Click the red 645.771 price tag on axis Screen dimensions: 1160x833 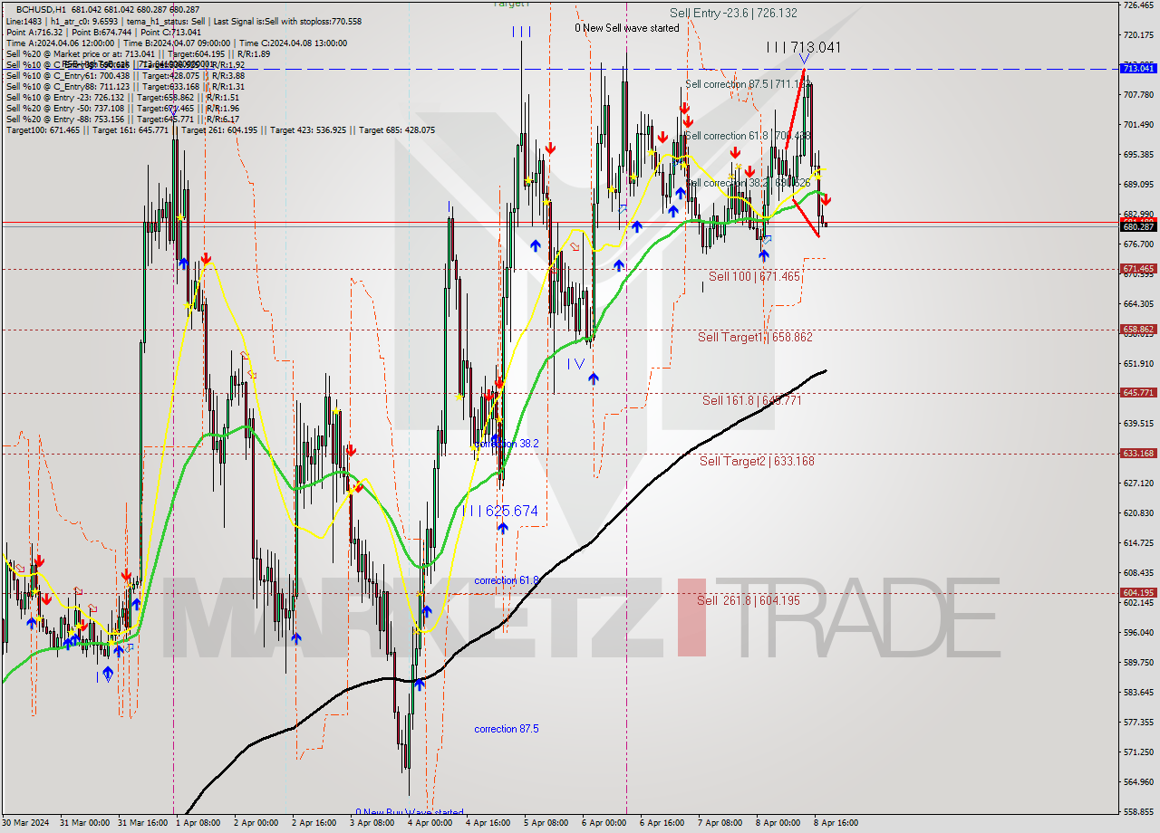[x=1139, y=393]
